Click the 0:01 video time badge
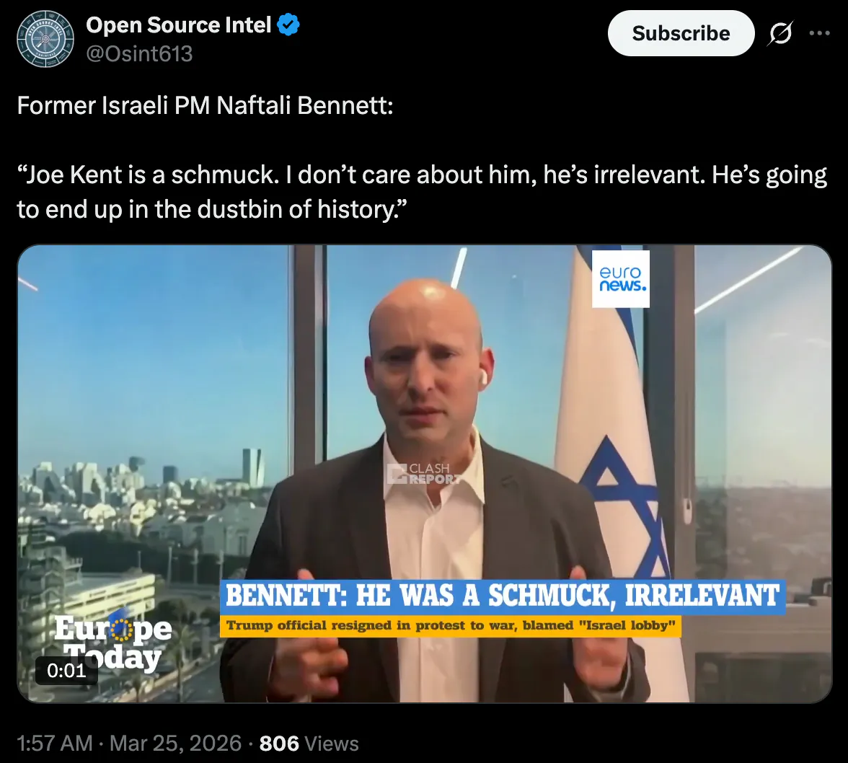This screenshot has height=763, width=848. coord(66,671)
